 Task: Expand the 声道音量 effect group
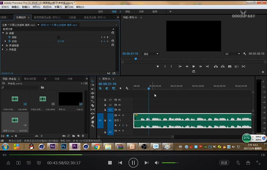click(3, 45)
